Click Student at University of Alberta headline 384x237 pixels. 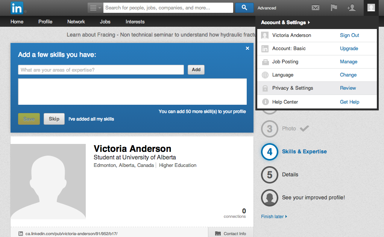coord(135,157)
